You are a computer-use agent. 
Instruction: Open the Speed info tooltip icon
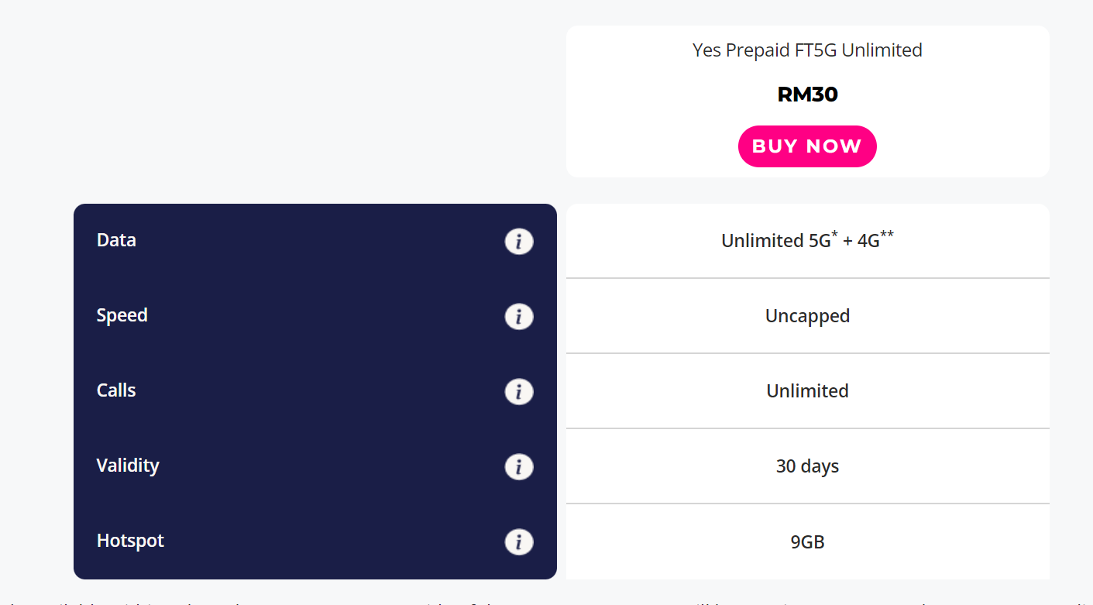(x=519, y=317)
